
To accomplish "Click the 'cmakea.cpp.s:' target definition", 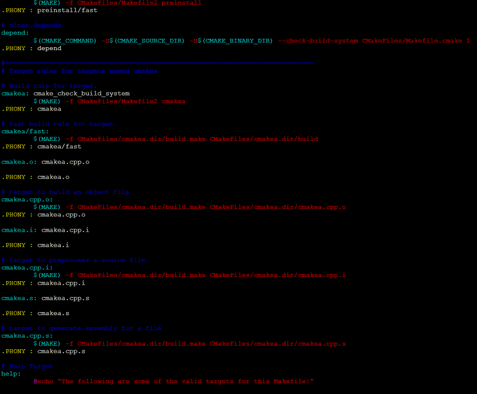I will tap(27, 335).
